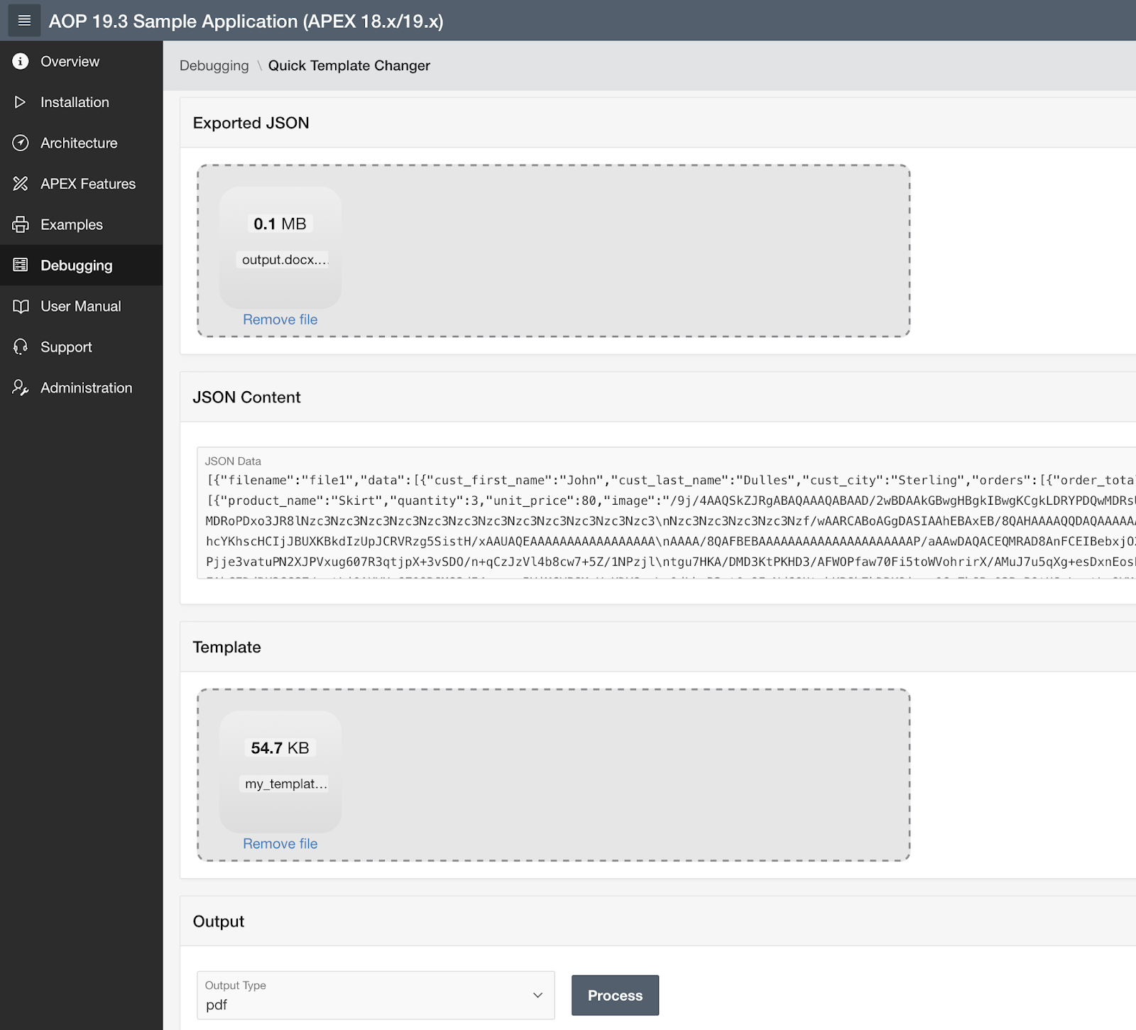1136x1030 pixels.
Task: Click the Overview info icon
Action: point(21,61)
